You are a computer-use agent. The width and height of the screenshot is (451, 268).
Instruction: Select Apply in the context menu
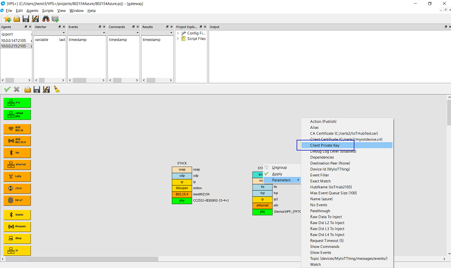coord(277,174)
